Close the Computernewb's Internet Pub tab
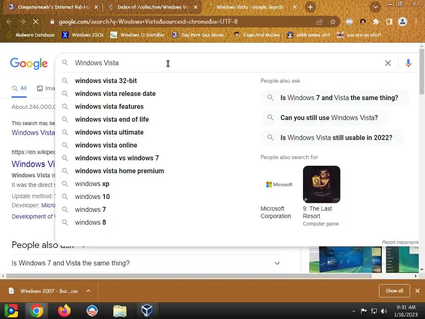 (96, 7)
